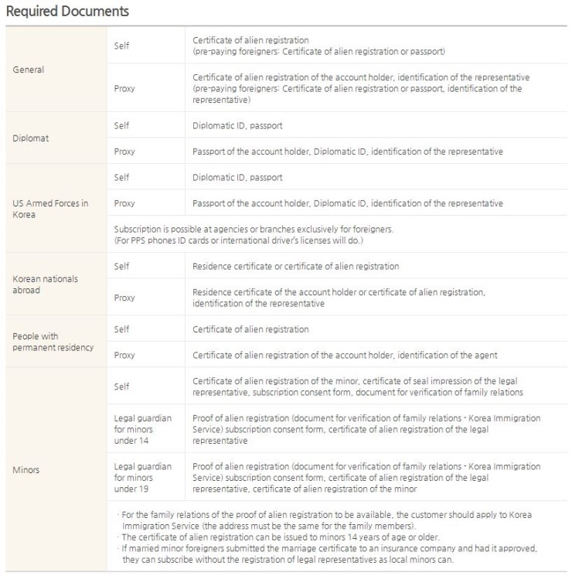Viewport: 572px width, 576px height.
Task: Click Self cell in the Minors section
Action: pyautogui.click(x=146, y=386)
